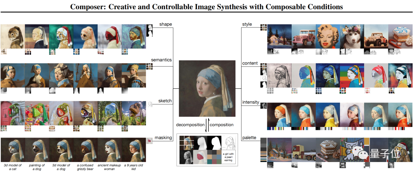Select the rainbow-background pop figure in the content row
Screen dimensions: 414x172
[x=352, y=75]
